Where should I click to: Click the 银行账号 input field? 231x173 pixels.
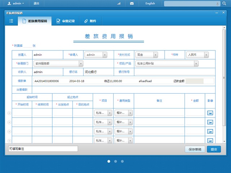pyautogui.click(x=175, y=72)
